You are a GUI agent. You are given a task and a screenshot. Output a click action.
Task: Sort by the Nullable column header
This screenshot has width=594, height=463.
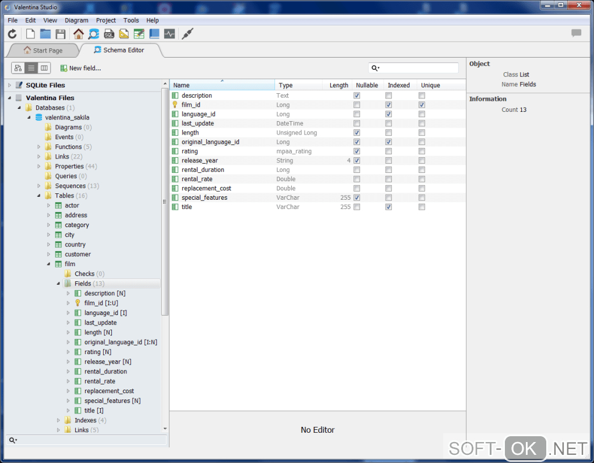pyautogui.click(x=367, y=85)
